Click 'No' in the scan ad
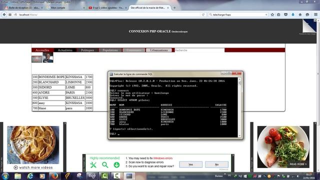Viewport: 320px width, 180px height. point(216,164)
